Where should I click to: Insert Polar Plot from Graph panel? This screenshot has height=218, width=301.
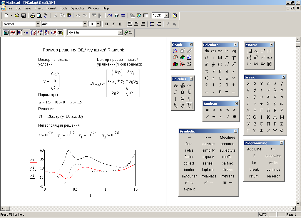point(175,57)
